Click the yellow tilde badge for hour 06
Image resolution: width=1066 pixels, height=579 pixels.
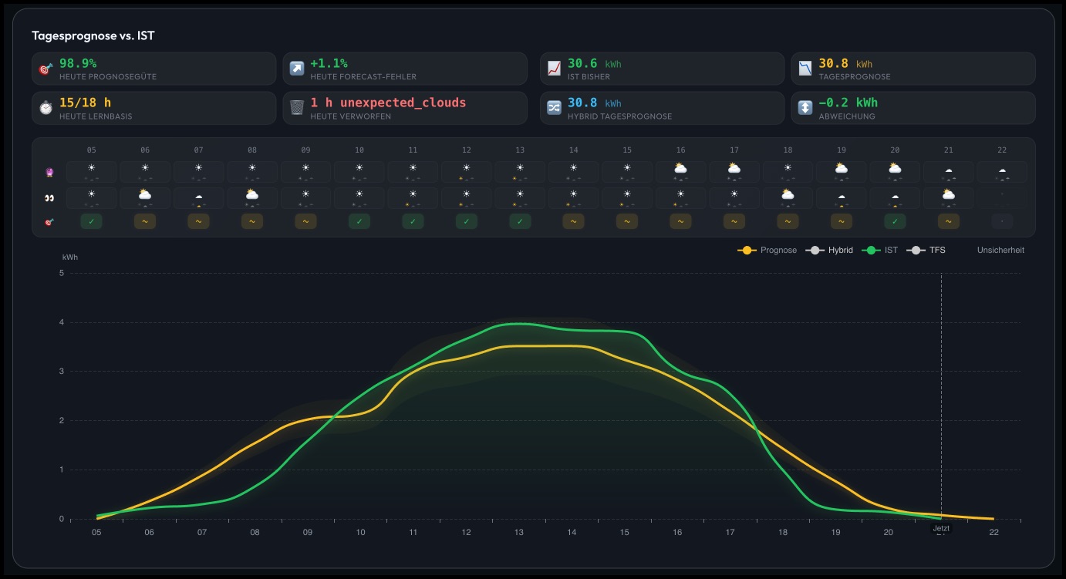coord(145,221)
